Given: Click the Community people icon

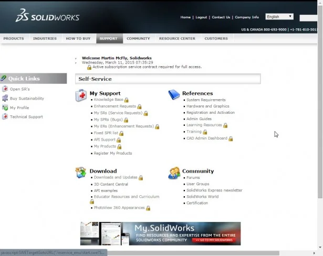Looking at the screenshot, I should tap(174, 173).
